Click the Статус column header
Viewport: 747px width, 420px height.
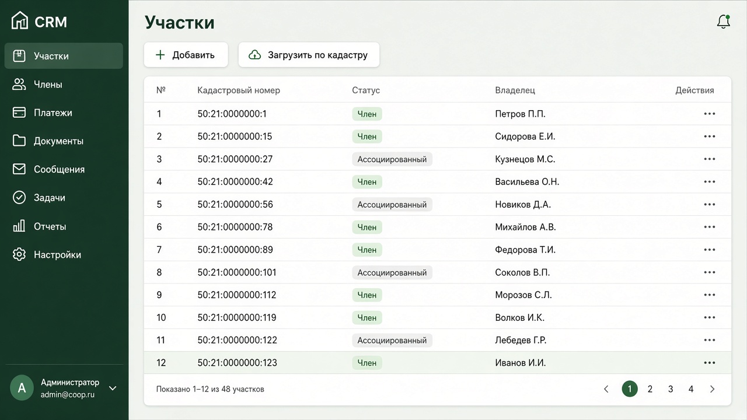coord(366,90)
